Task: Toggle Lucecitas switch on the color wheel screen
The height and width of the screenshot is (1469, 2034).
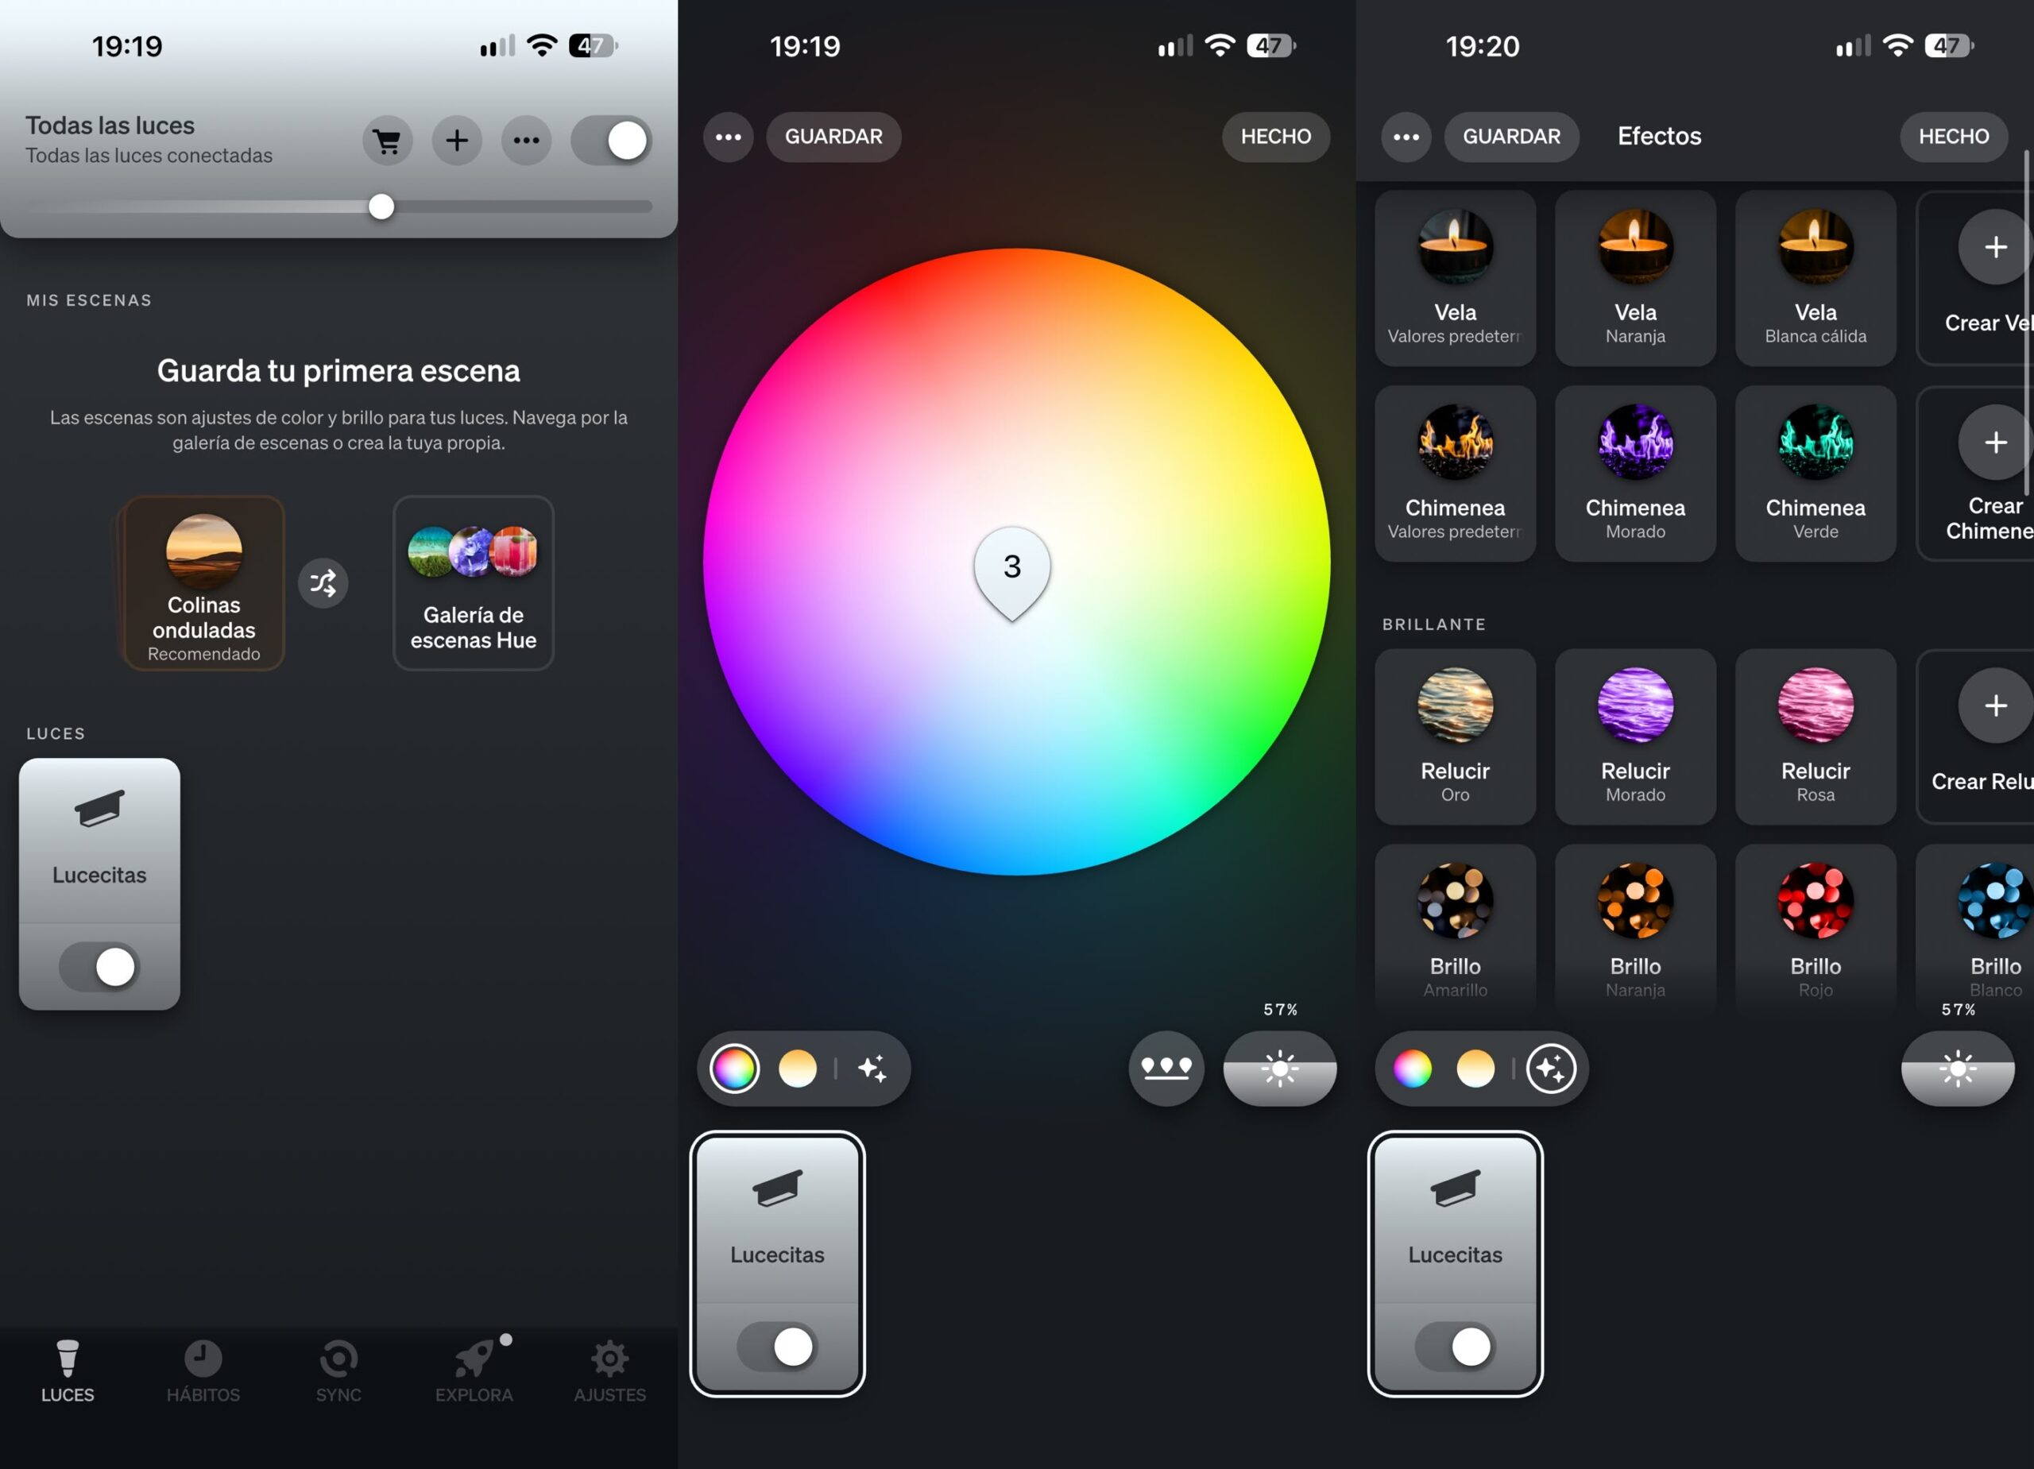Action: tap(778, 1347)
